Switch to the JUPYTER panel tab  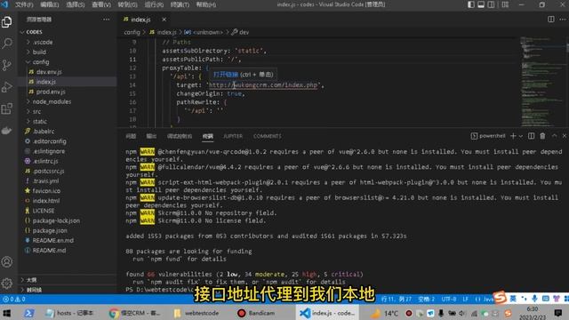tap(233, 136)
